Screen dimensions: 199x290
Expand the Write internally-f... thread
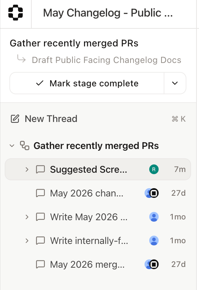(27, 241)
